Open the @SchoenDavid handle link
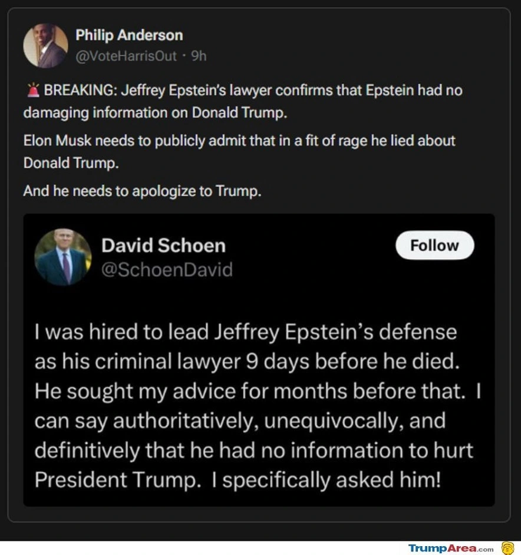 167,269
